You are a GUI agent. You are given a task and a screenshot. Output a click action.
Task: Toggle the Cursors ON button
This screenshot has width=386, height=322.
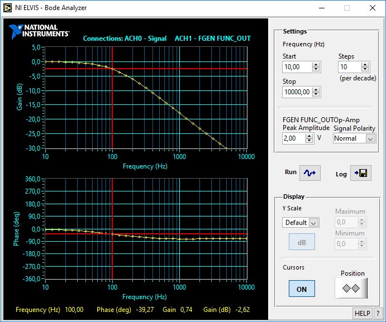302,289
